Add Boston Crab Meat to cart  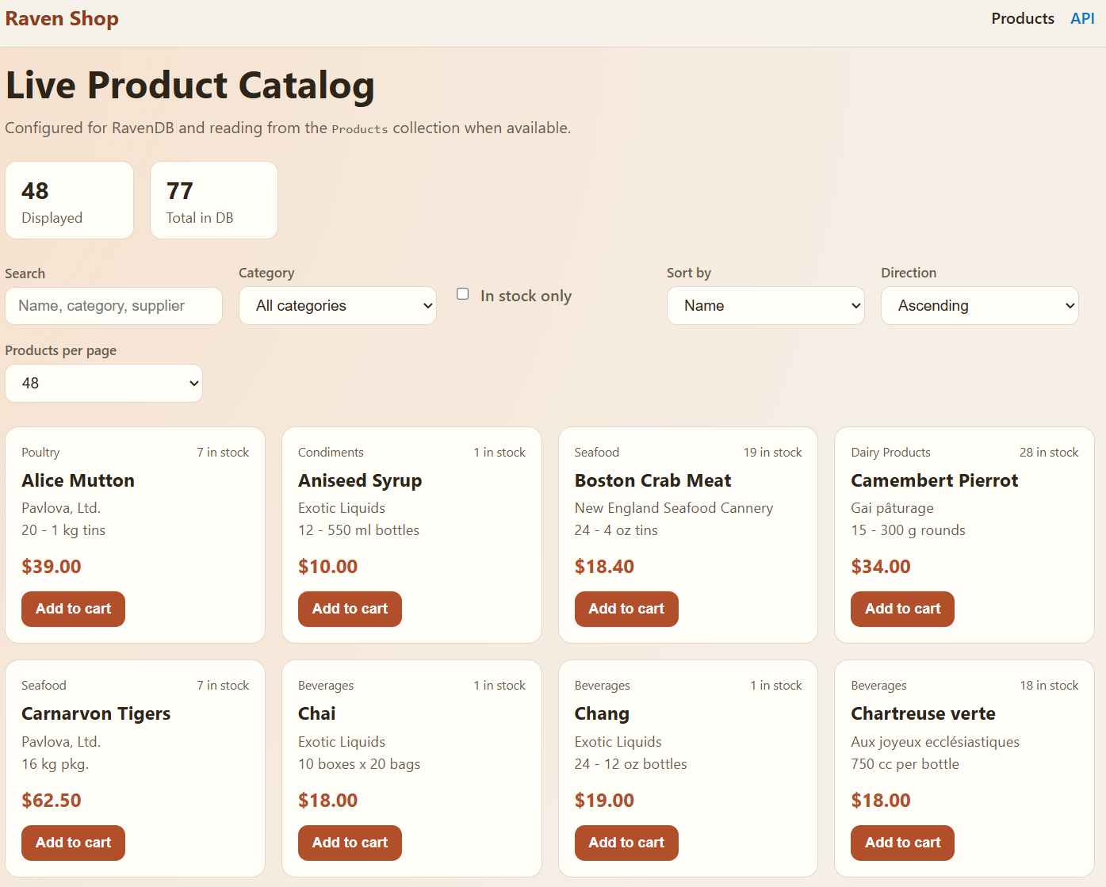coord(626,609)
